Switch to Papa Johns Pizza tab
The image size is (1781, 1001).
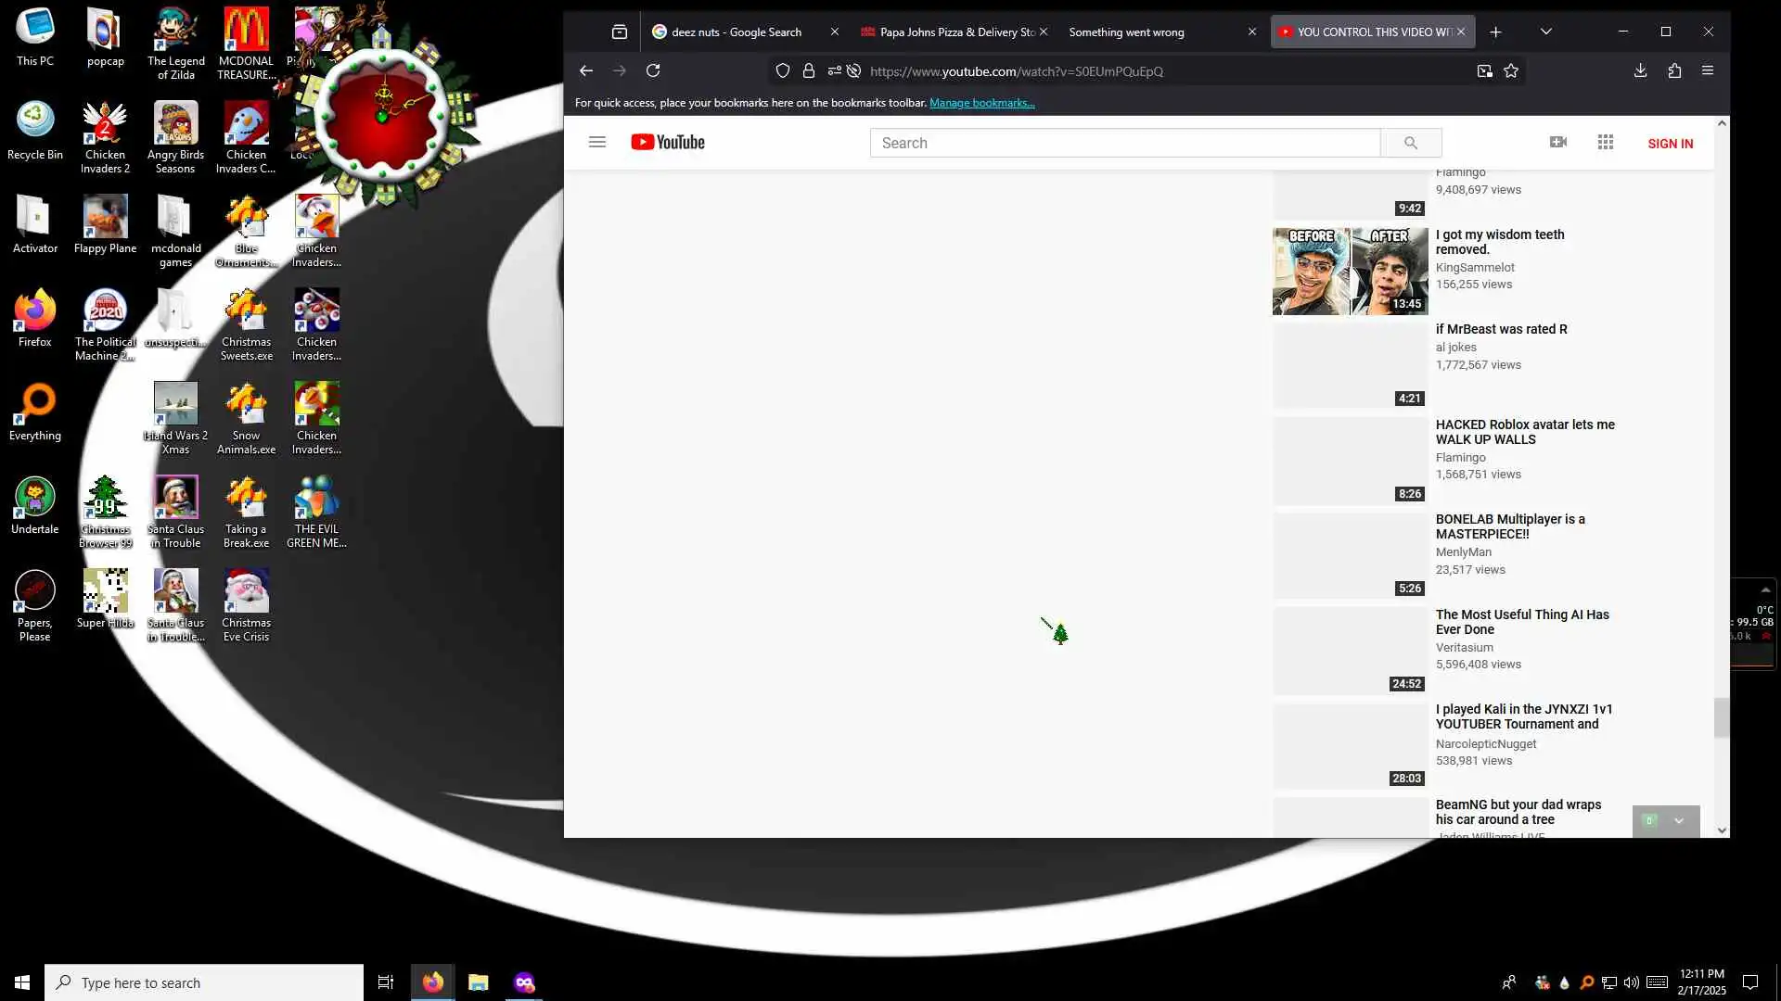coord(955,32)
